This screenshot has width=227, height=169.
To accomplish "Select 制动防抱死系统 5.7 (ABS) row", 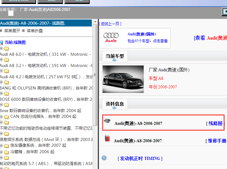I will click(46, 164).
